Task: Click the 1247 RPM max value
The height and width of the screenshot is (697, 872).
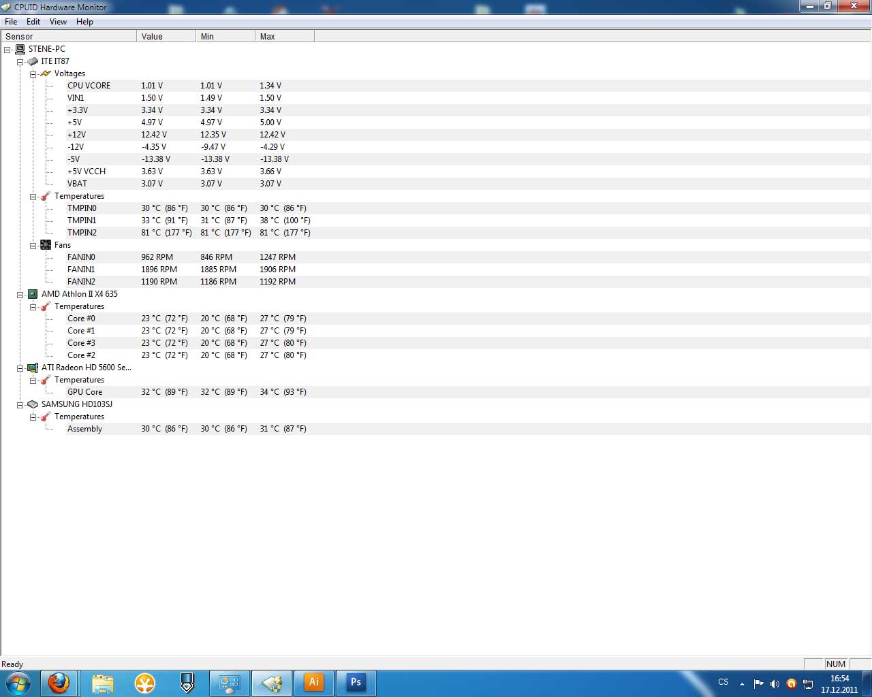Action: point(277,257)
